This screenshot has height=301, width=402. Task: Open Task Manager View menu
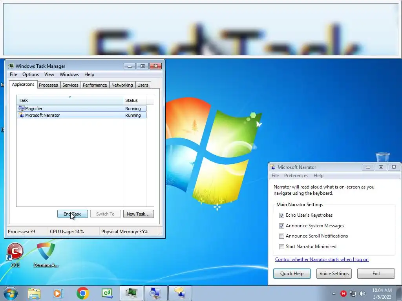point(49,74)
